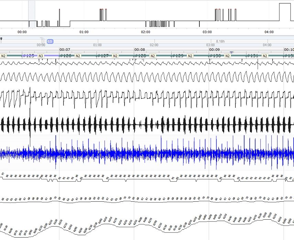Click the pin marker icon on navigation bar
Viewport: 294px width, 240px height.
[1, 40]
